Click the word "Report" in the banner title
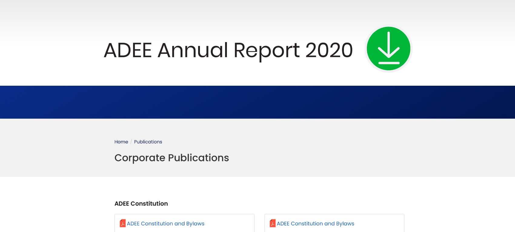The width and height of the screenshot is (515, 232). click(267, 50)
